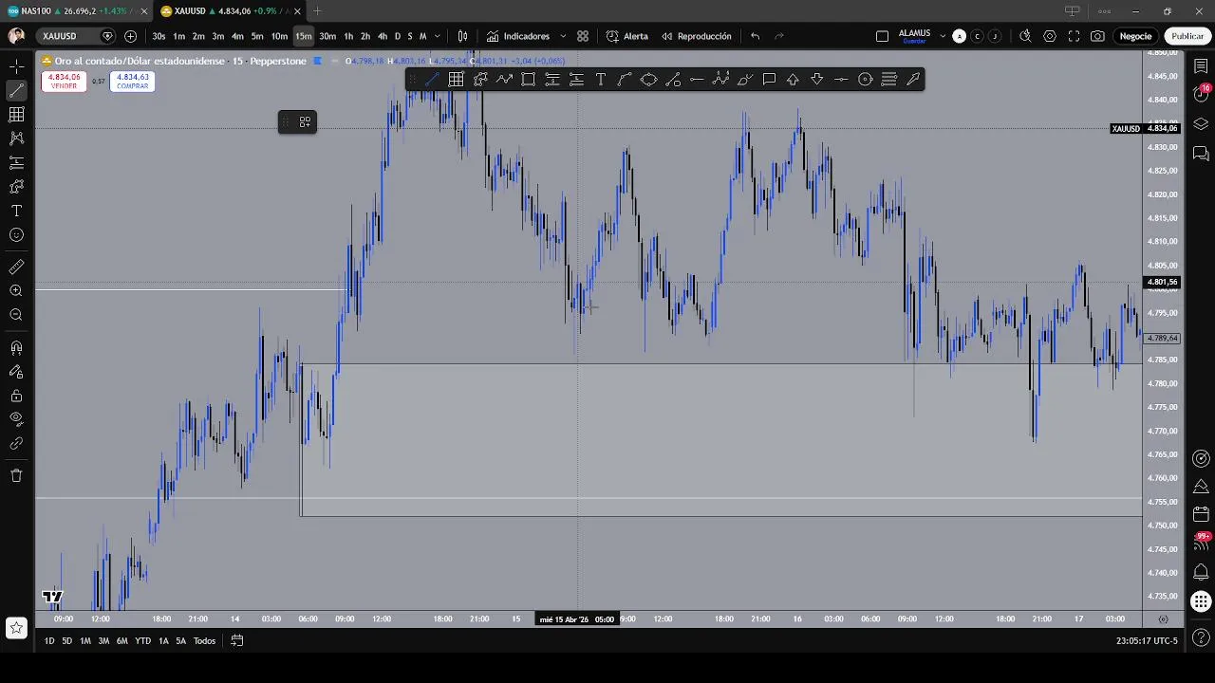
Task: Toggle hide all drawings eye icon
Action: [x=16, y=418]
